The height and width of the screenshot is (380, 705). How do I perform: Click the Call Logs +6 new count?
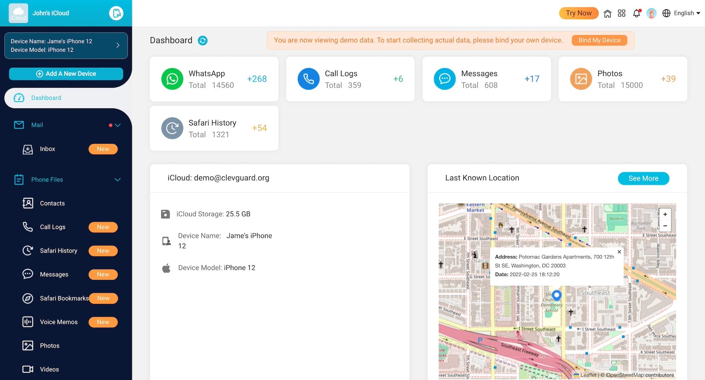[398, 79]
